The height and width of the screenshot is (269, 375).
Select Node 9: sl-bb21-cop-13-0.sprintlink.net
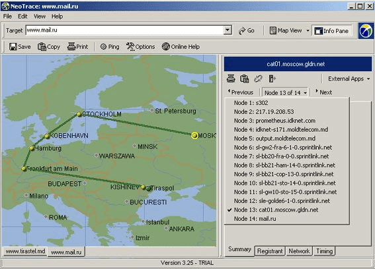coord(287,174)
